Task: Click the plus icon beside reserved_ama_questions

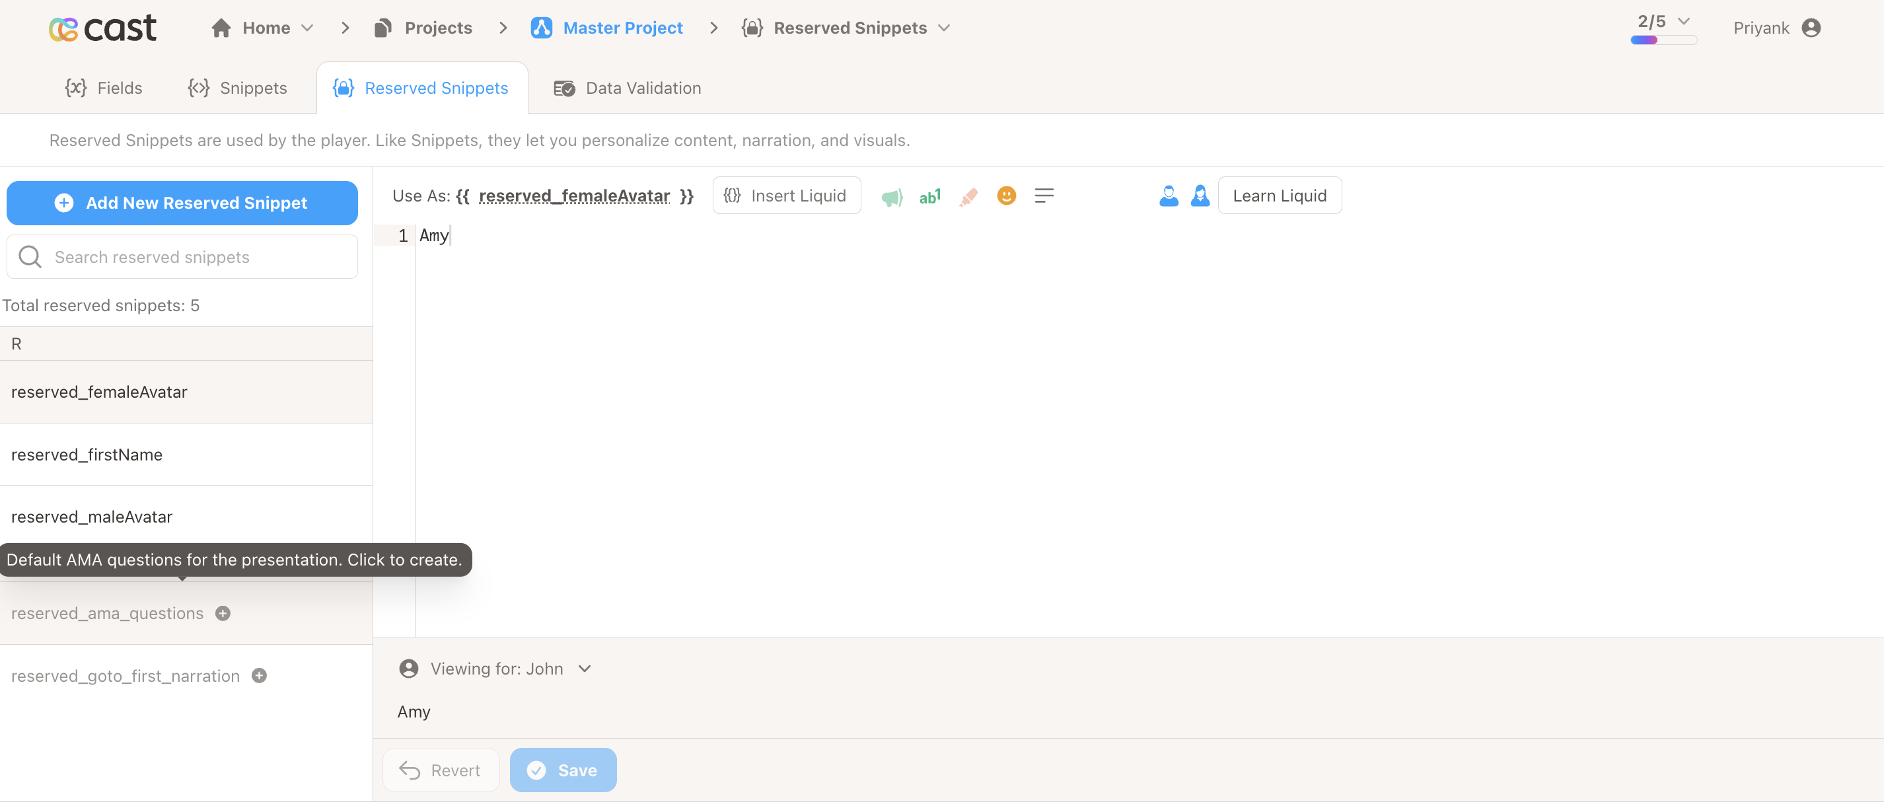Action: tap(223, 614)
